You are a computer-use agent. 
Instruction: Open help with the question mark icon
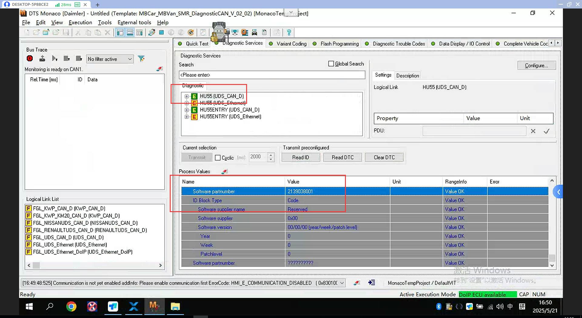tap(289, 32)
